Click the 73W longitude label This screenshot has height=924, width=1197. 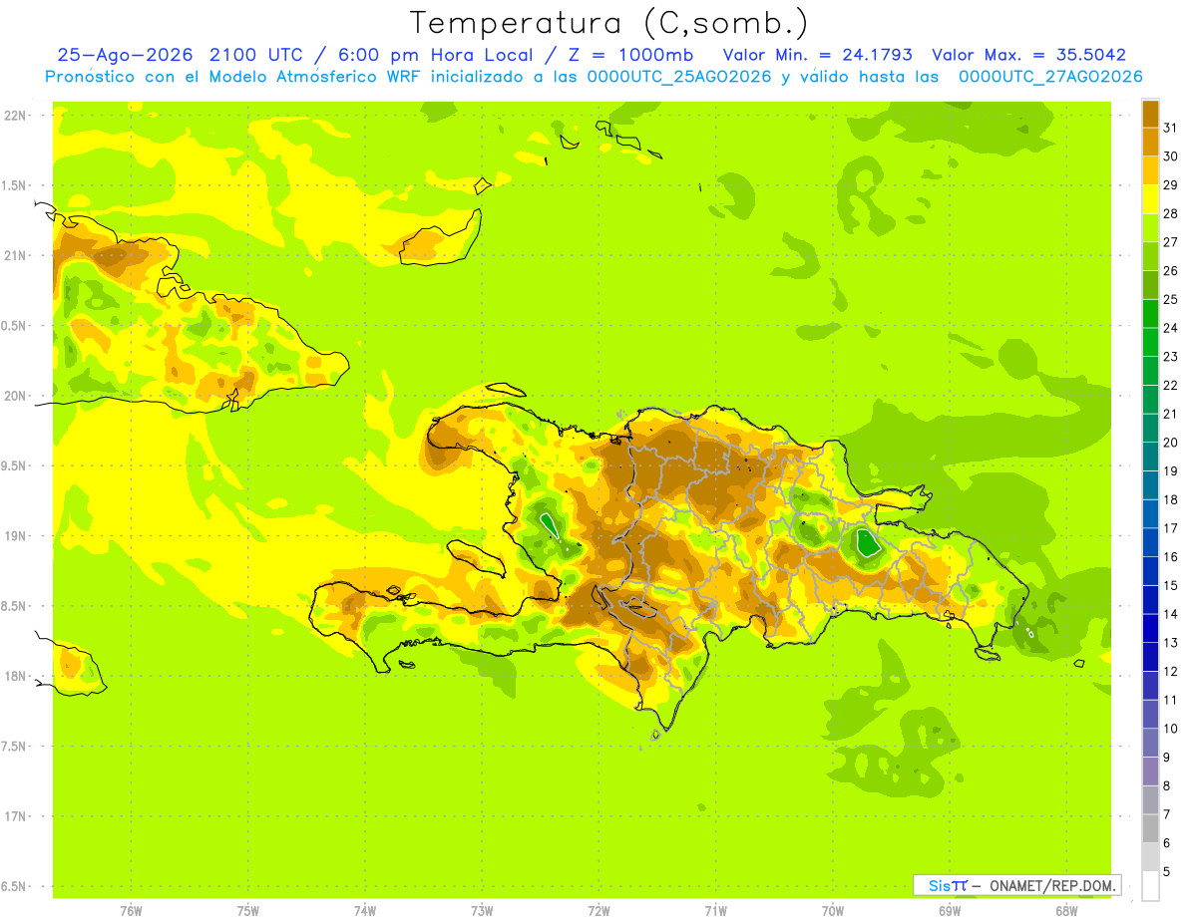[x=482, y=911]
